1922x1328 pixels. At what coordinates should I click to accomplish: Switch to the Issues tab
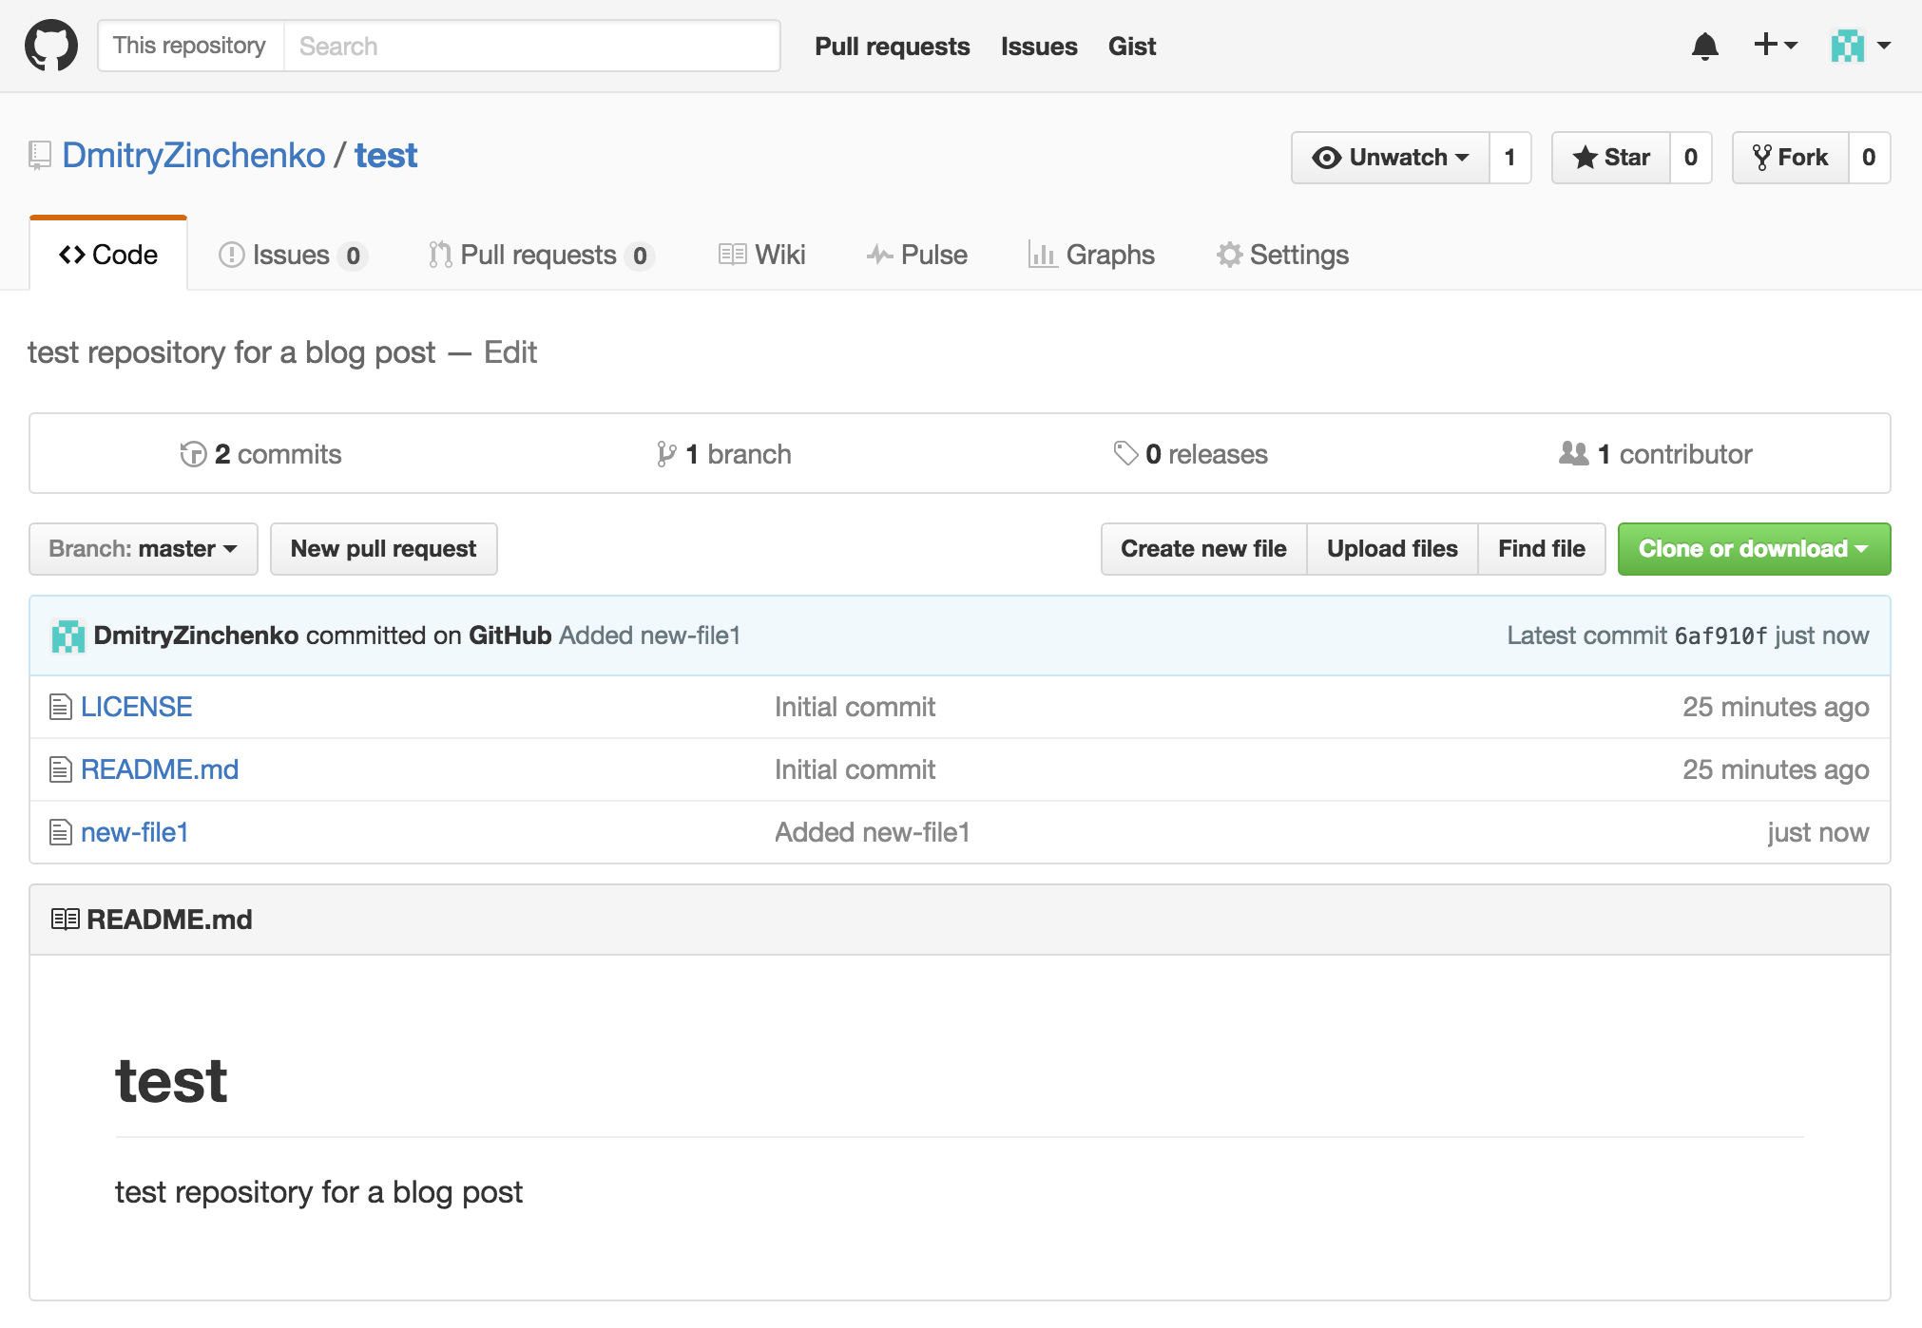[290, 255]
